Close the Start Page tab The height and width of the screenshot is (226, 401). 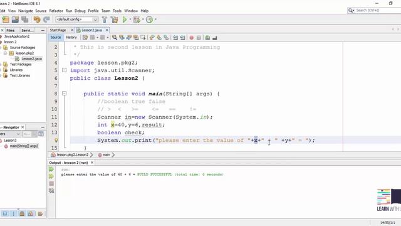[72, 30]
